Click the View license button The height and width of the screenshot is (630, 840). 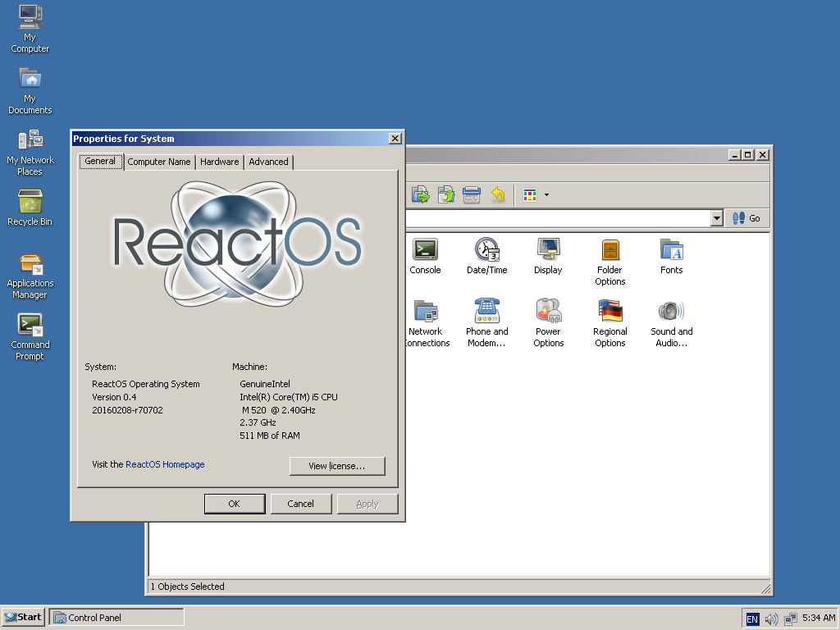[337, 466]
